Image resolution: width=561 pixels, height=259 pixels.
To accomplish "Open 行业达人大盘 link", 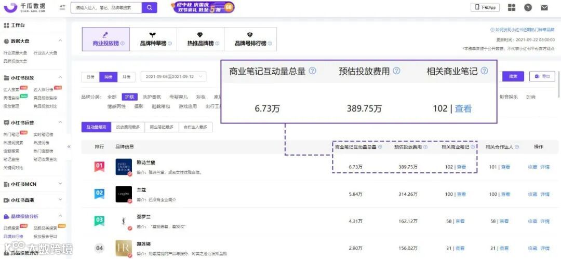I will click(x=45, y=53).
